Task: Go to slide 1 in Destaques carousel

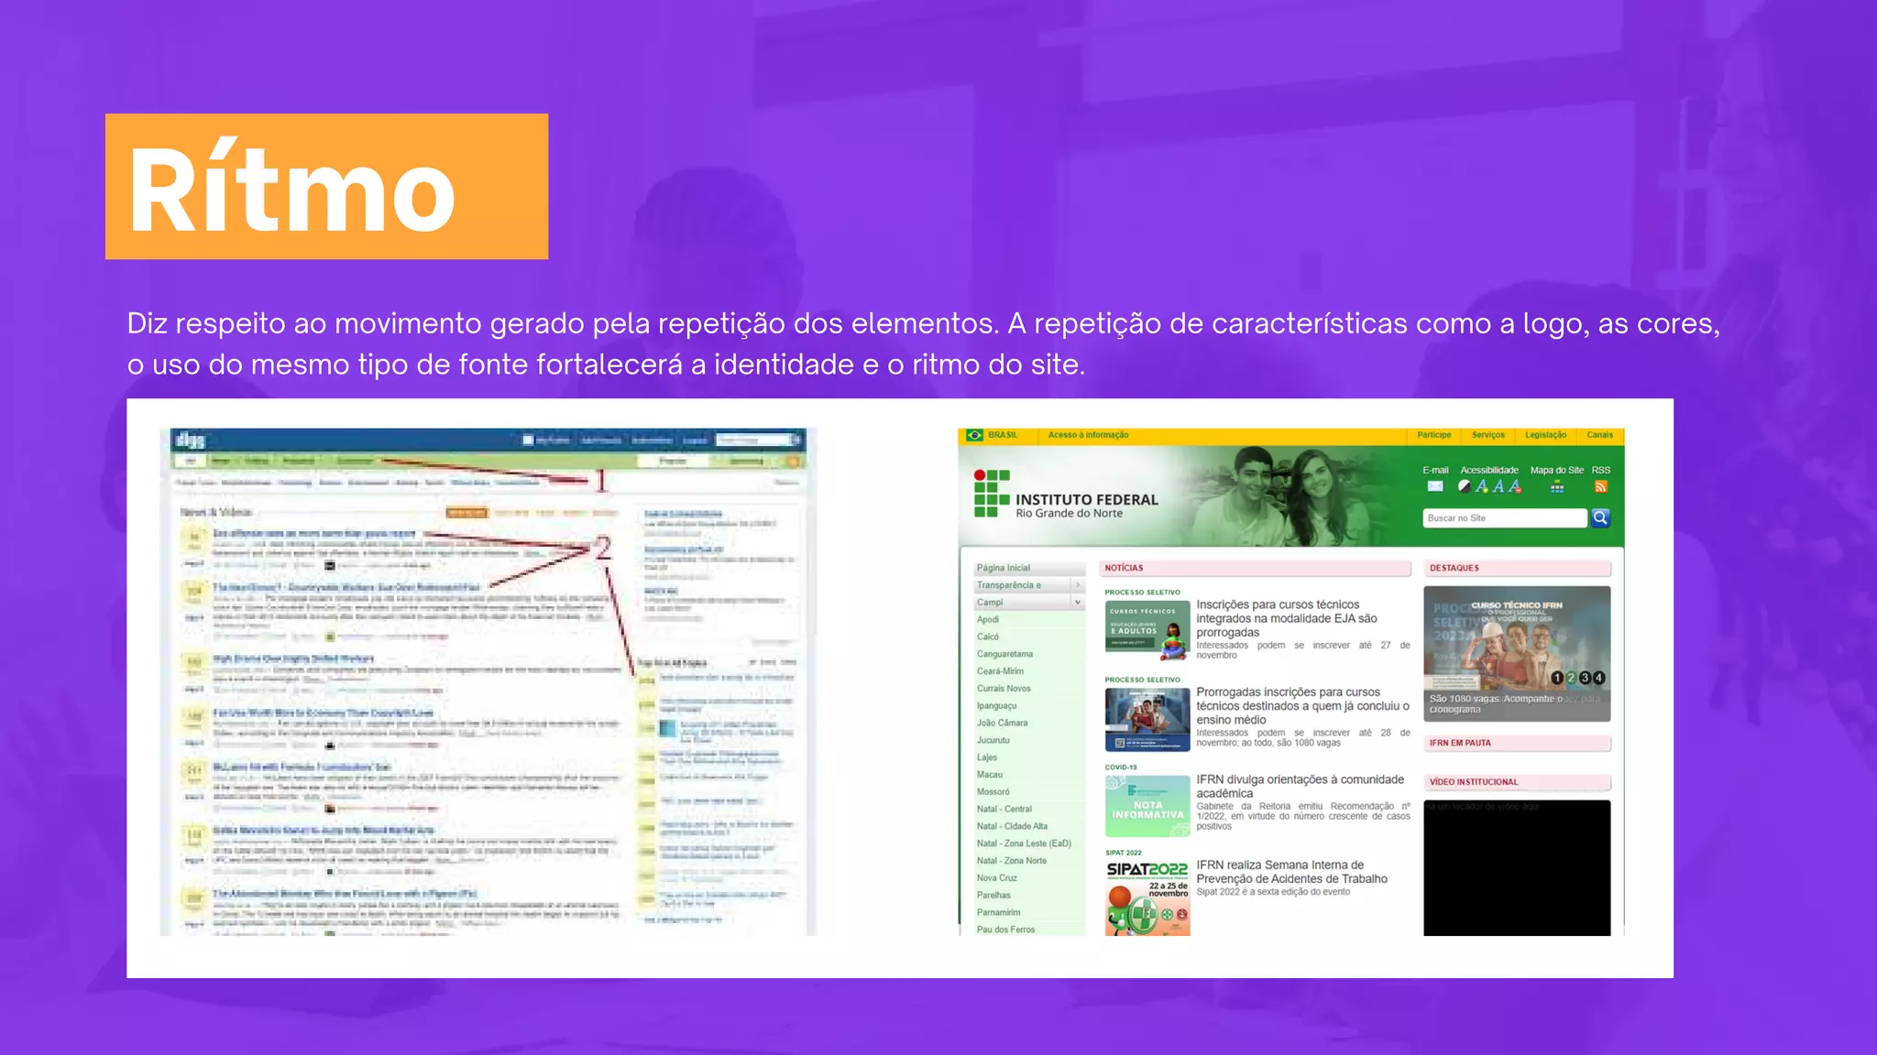Action: 1556,679
